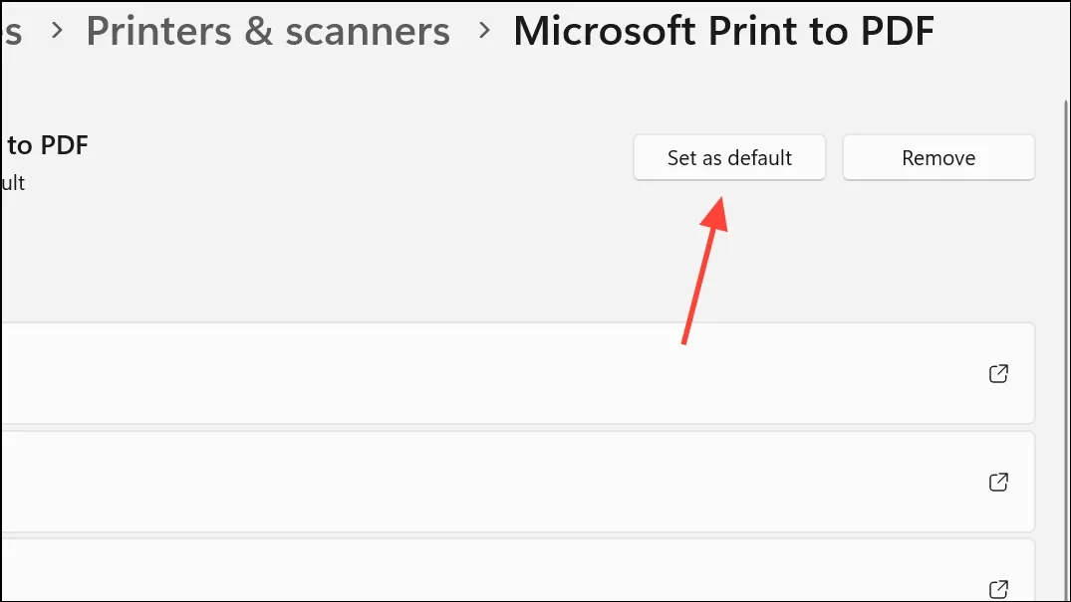Screen dimensions: 1071x602
Task: Select the partially visible third settings card
Action: [518, 570]
